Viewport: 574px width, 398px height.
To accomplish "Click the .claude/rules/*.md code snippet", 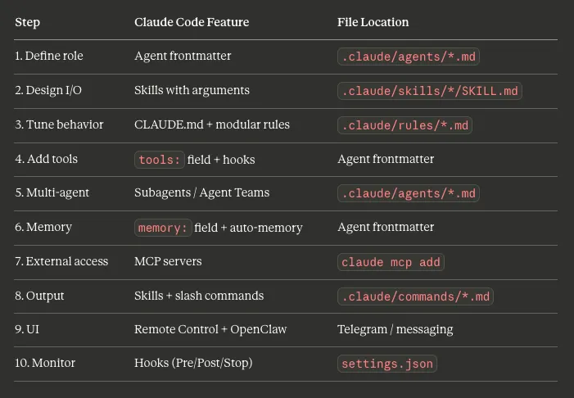I will pos(405,125).
